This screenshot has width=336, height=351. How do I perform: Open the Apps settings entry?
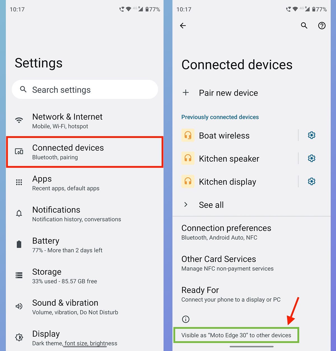(85, 183)
